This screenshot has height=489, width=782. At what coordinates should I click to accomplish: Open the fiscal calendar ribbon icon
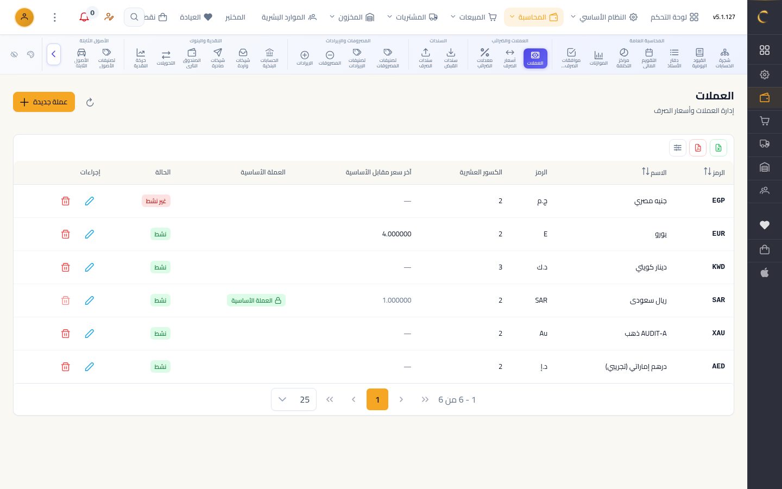pyautogui.click(x=649, y=58)
